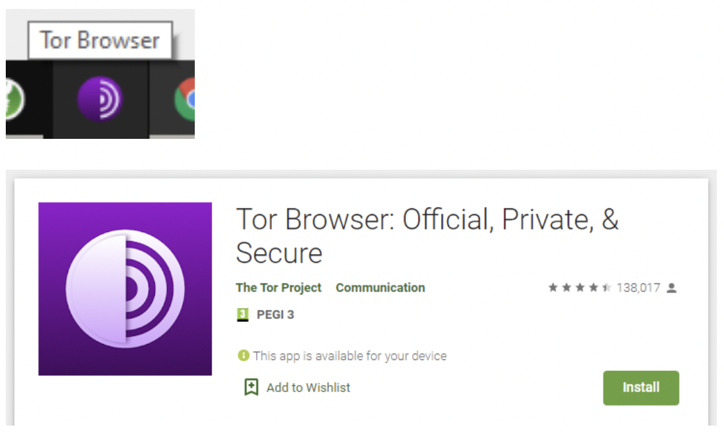Open Tor Browser from the taskbar
This screenshot has height=432, width=724.
point(100,99)
